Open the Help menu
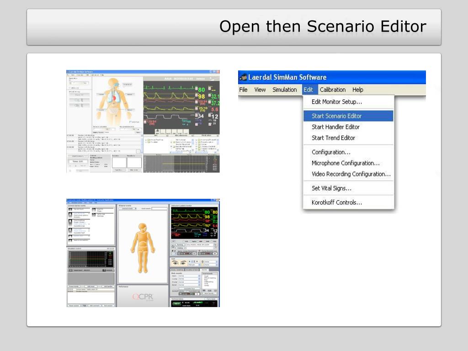 pos(357,90)
